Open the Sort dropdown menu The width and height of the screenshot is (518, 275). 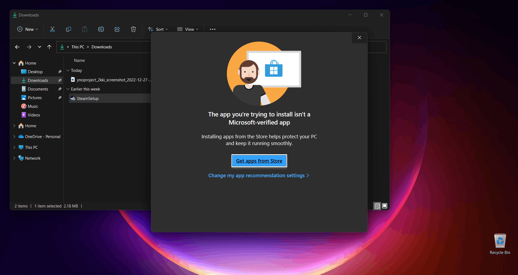coord(158,29)
